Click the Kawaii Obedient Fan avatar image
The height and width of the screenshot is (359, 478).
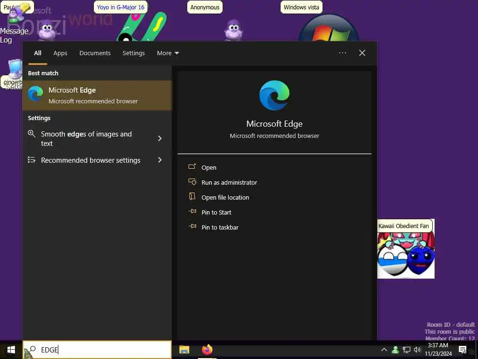coord(406,256)
